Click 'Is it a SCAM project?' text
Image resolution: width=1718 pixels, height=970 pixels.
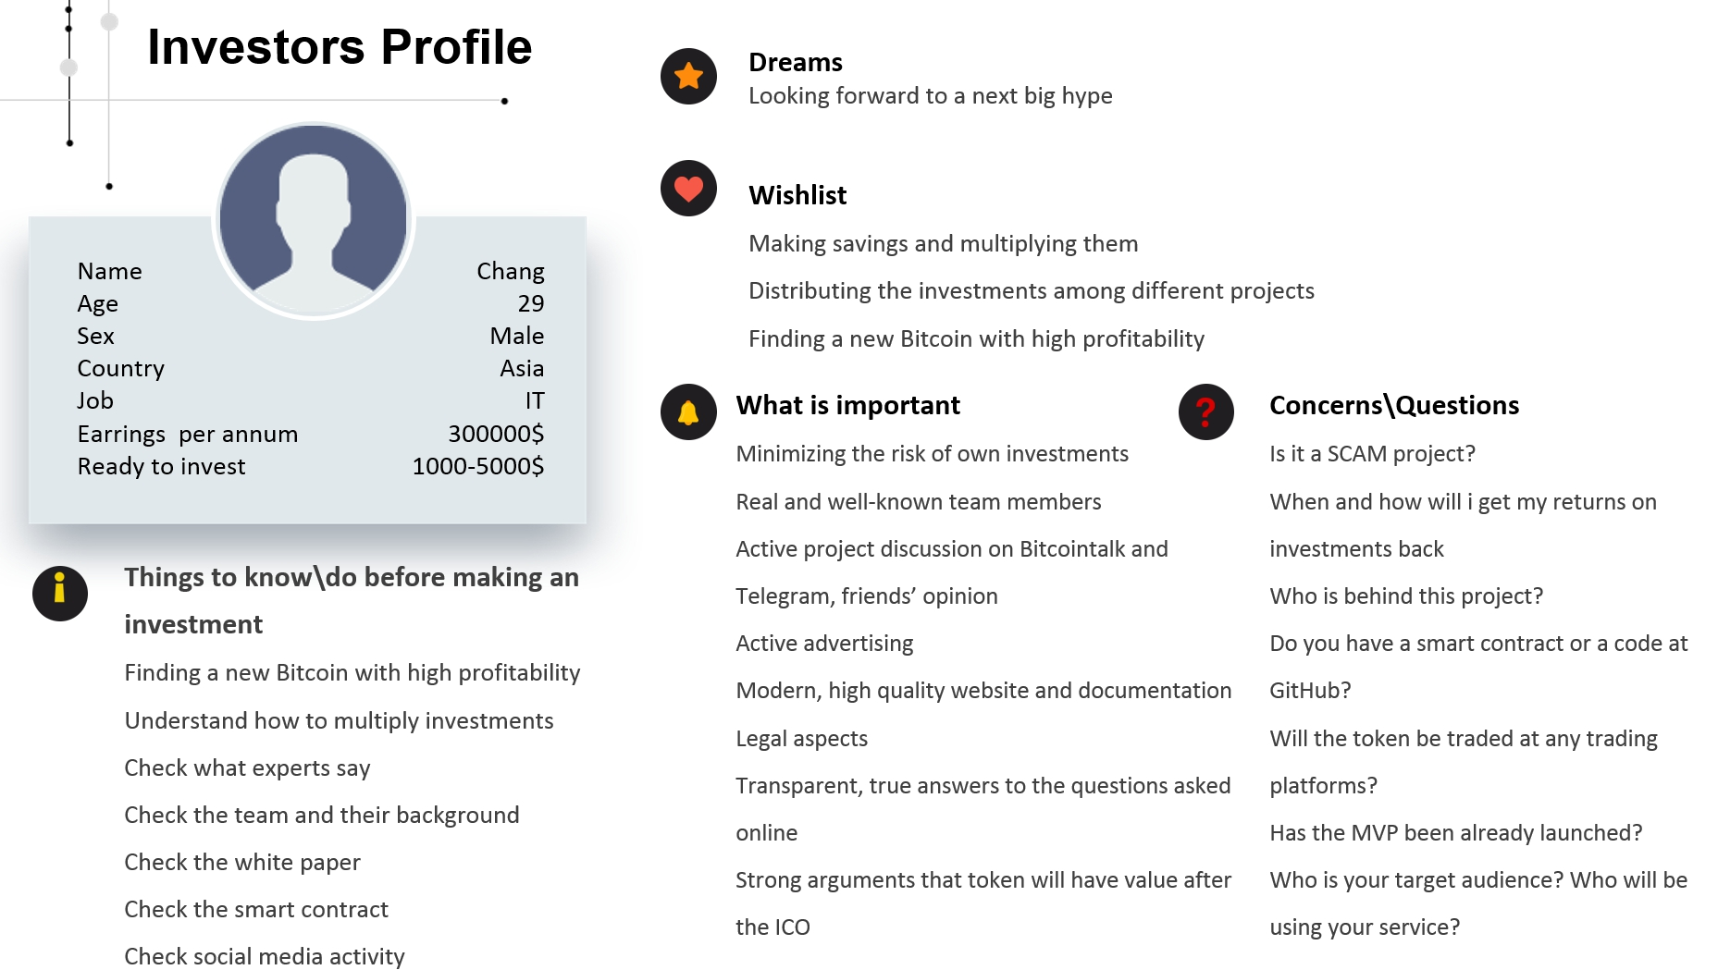tap(1372, 454)
